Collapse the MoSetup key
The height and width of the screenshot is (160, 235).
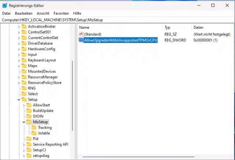tap(24, 122)
